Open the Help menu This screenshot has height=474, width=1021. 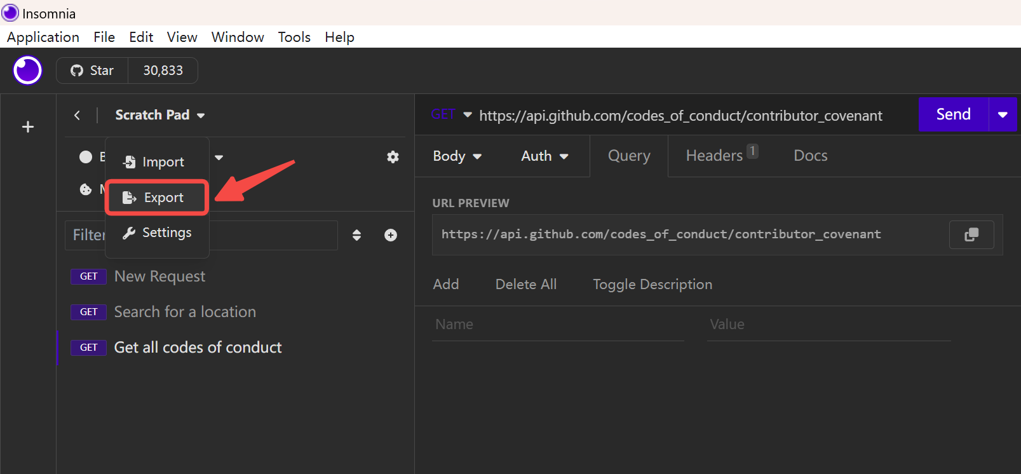339,37
